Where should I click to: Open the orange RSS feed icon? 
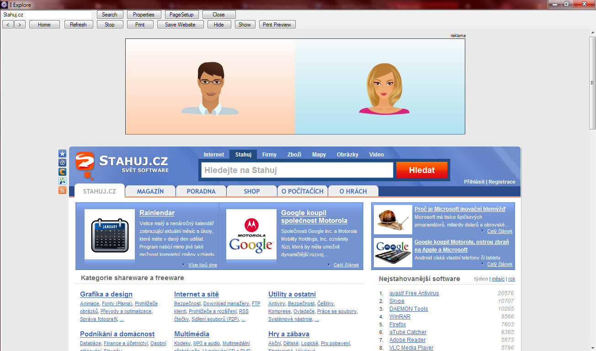[x=62, y=190]
